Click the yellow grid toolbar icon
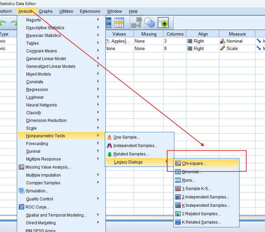This screenshot has width=265, height=232. pos(119,22)
